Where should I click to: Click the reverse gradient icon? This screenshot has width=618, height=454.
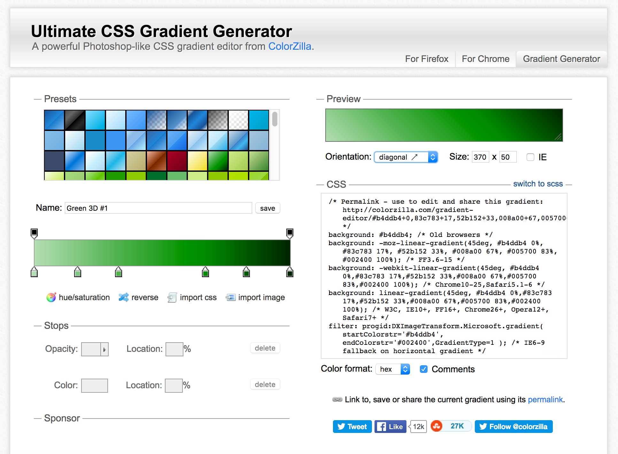pos(124,297)
